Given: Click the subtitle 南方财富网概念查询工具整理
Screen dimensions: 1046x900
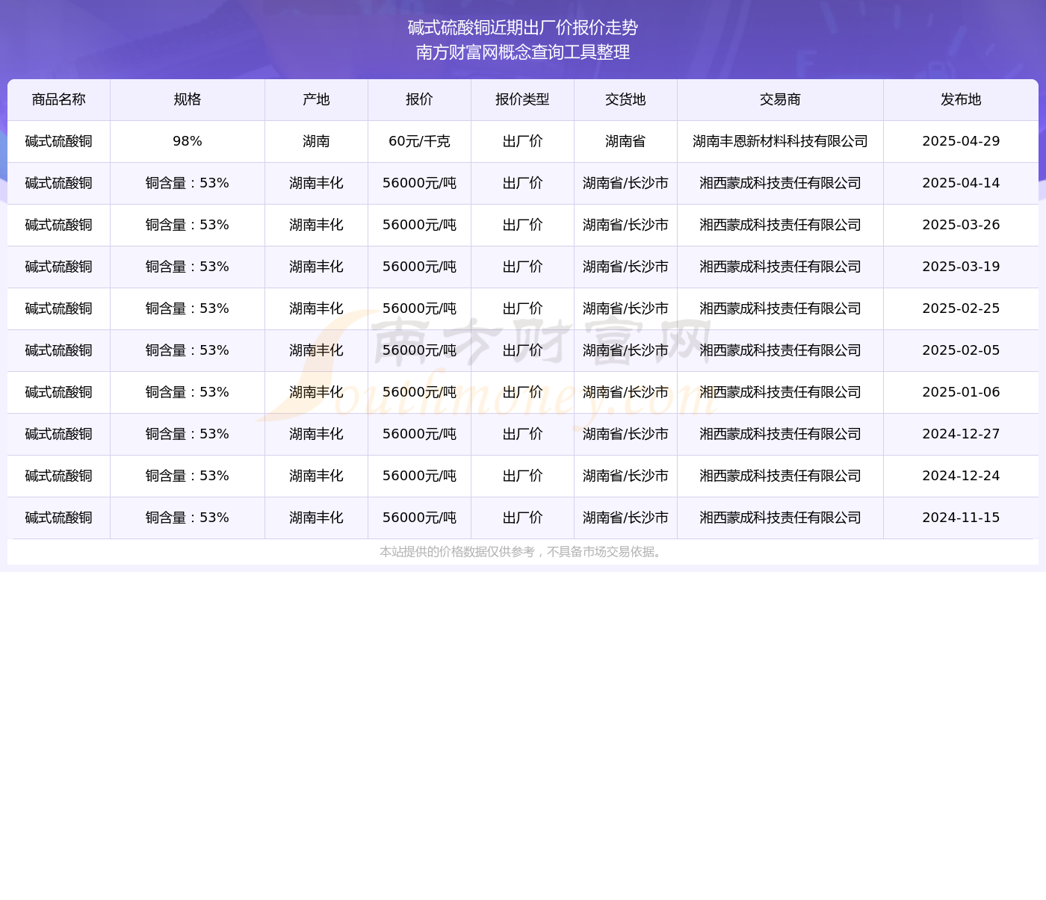Looking at the screenshot, I should [522, 52].
